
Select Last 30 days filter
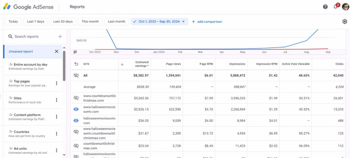point(63,22)
